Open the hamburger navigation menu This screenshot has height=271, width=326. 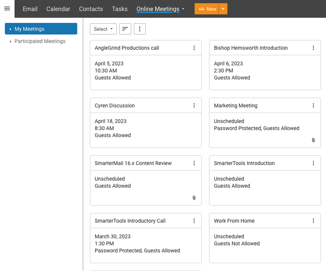[x=7, y=9]
